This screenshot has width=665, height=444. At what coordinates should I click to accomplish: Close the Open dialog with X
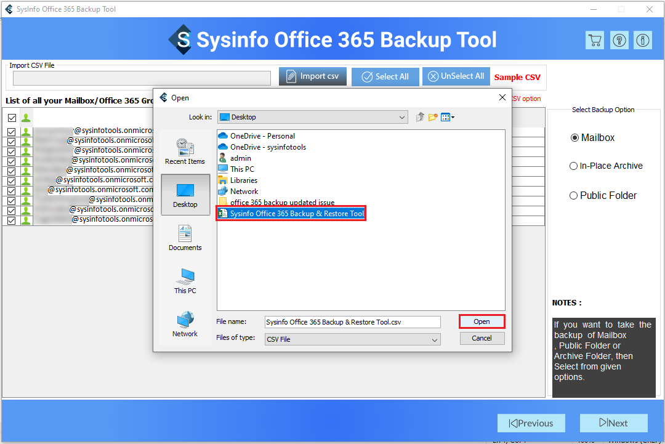(x=502, y=97)
